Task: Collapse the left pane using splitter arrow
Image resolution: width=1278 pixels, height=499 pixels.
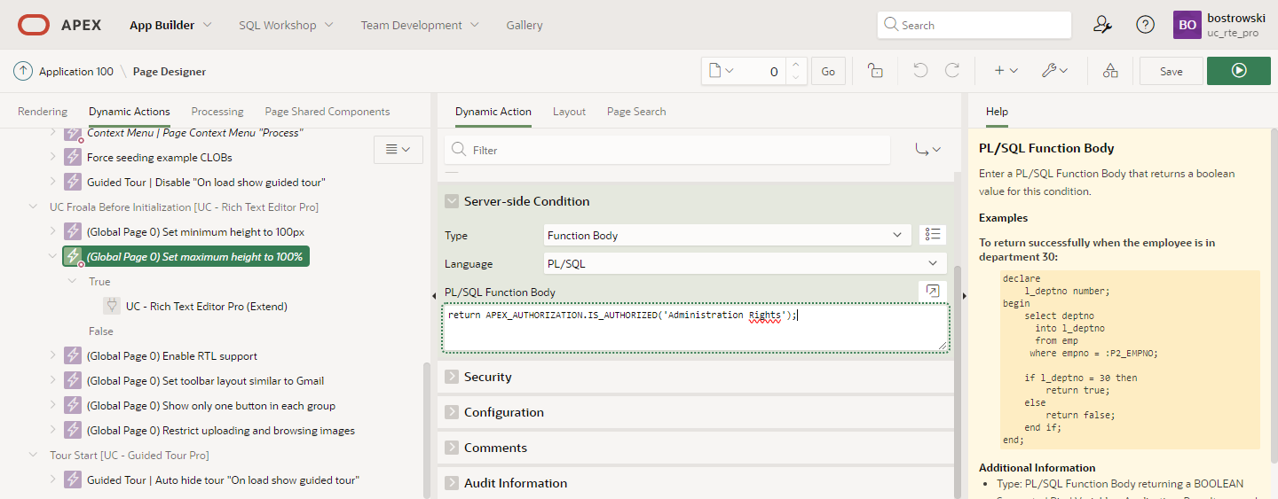Action: click(433, 294)
